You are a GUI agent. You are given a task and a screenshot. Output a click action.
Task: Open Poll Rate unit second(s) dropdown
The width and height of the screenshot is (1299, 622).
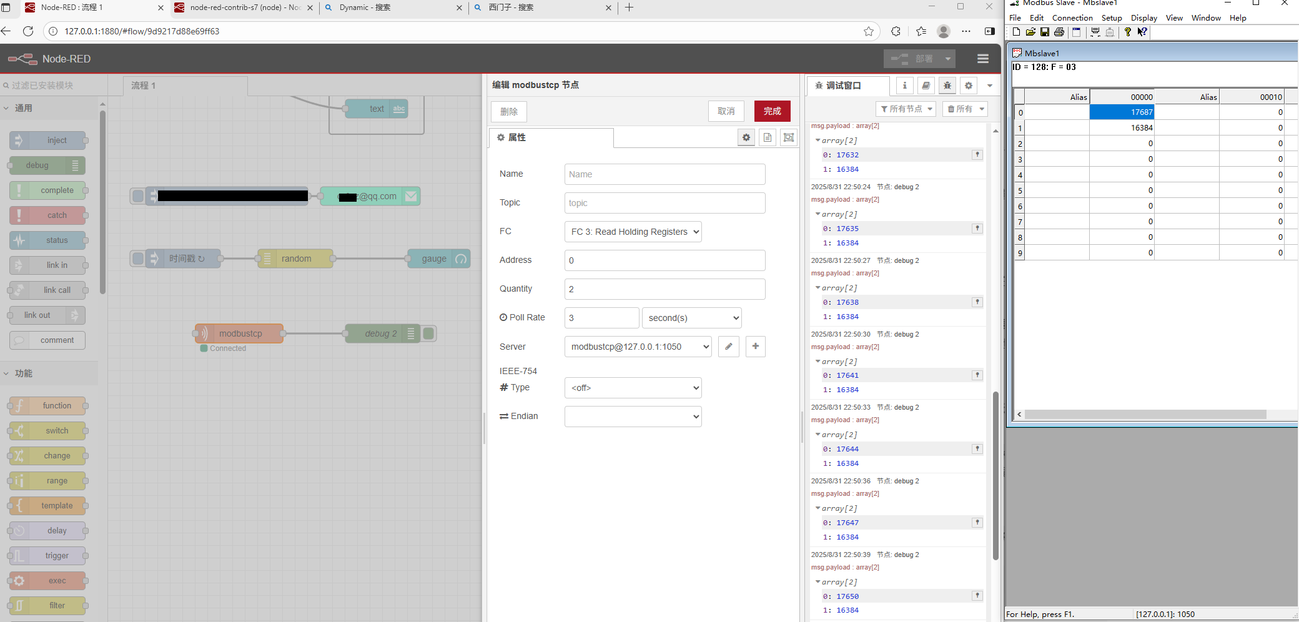pyautogui.click(x=692, y=318)
